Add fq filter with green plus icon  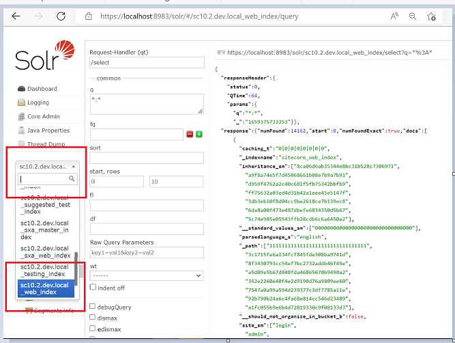(199, 135)
